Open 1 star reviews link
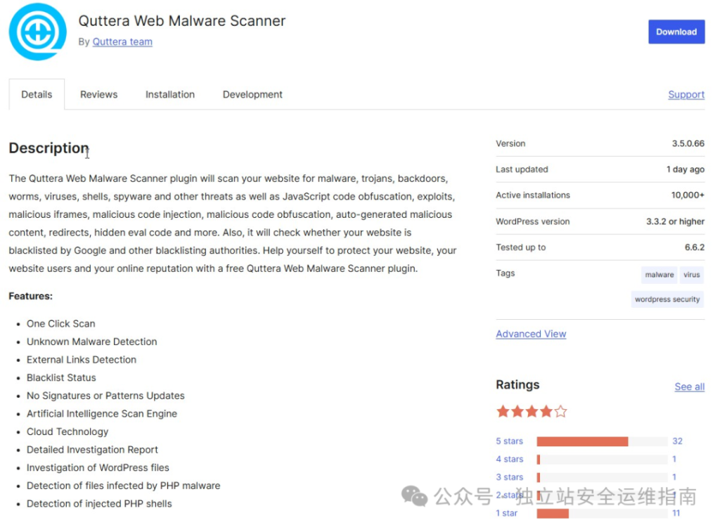Viewport: 720px width, 525px height. (x=506, y=513)
